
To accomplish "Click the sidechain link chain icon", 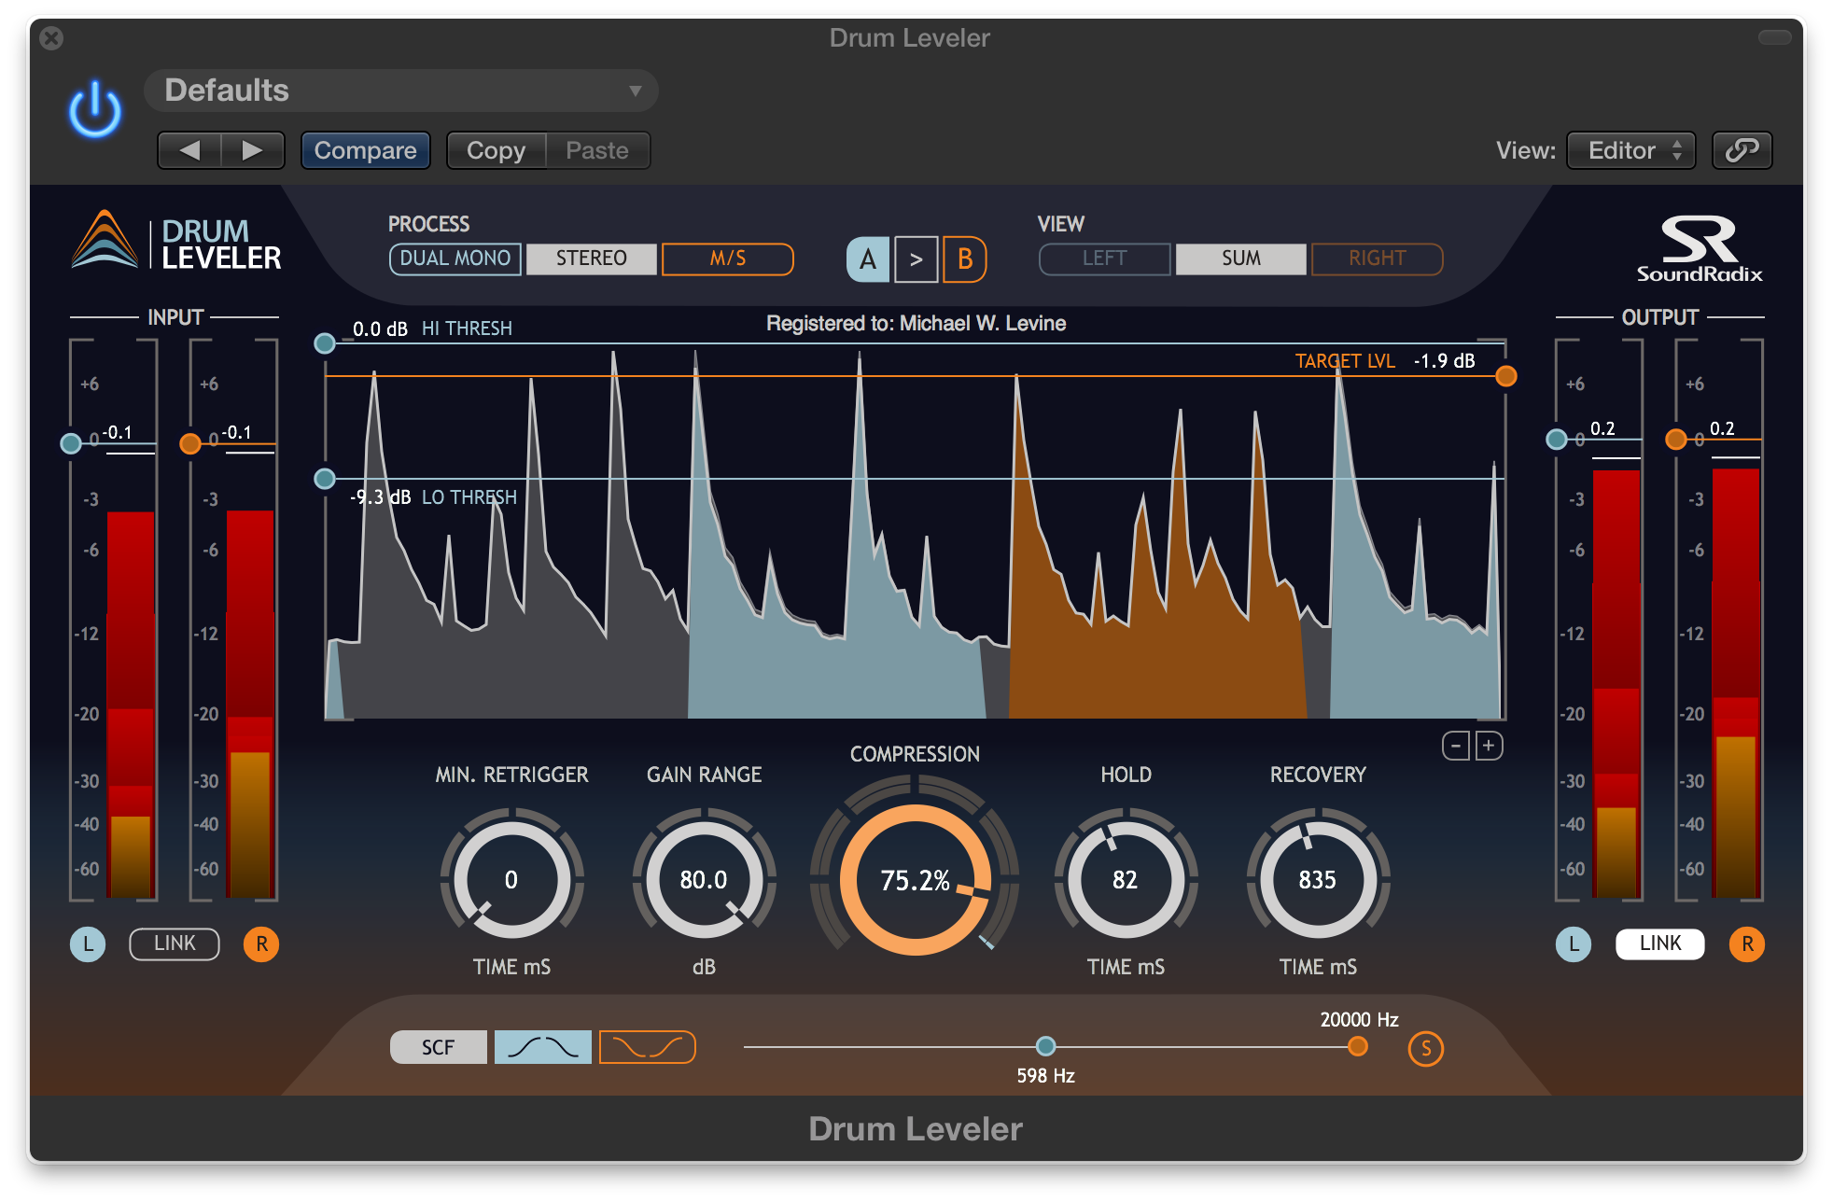I will coord(1742,150).
